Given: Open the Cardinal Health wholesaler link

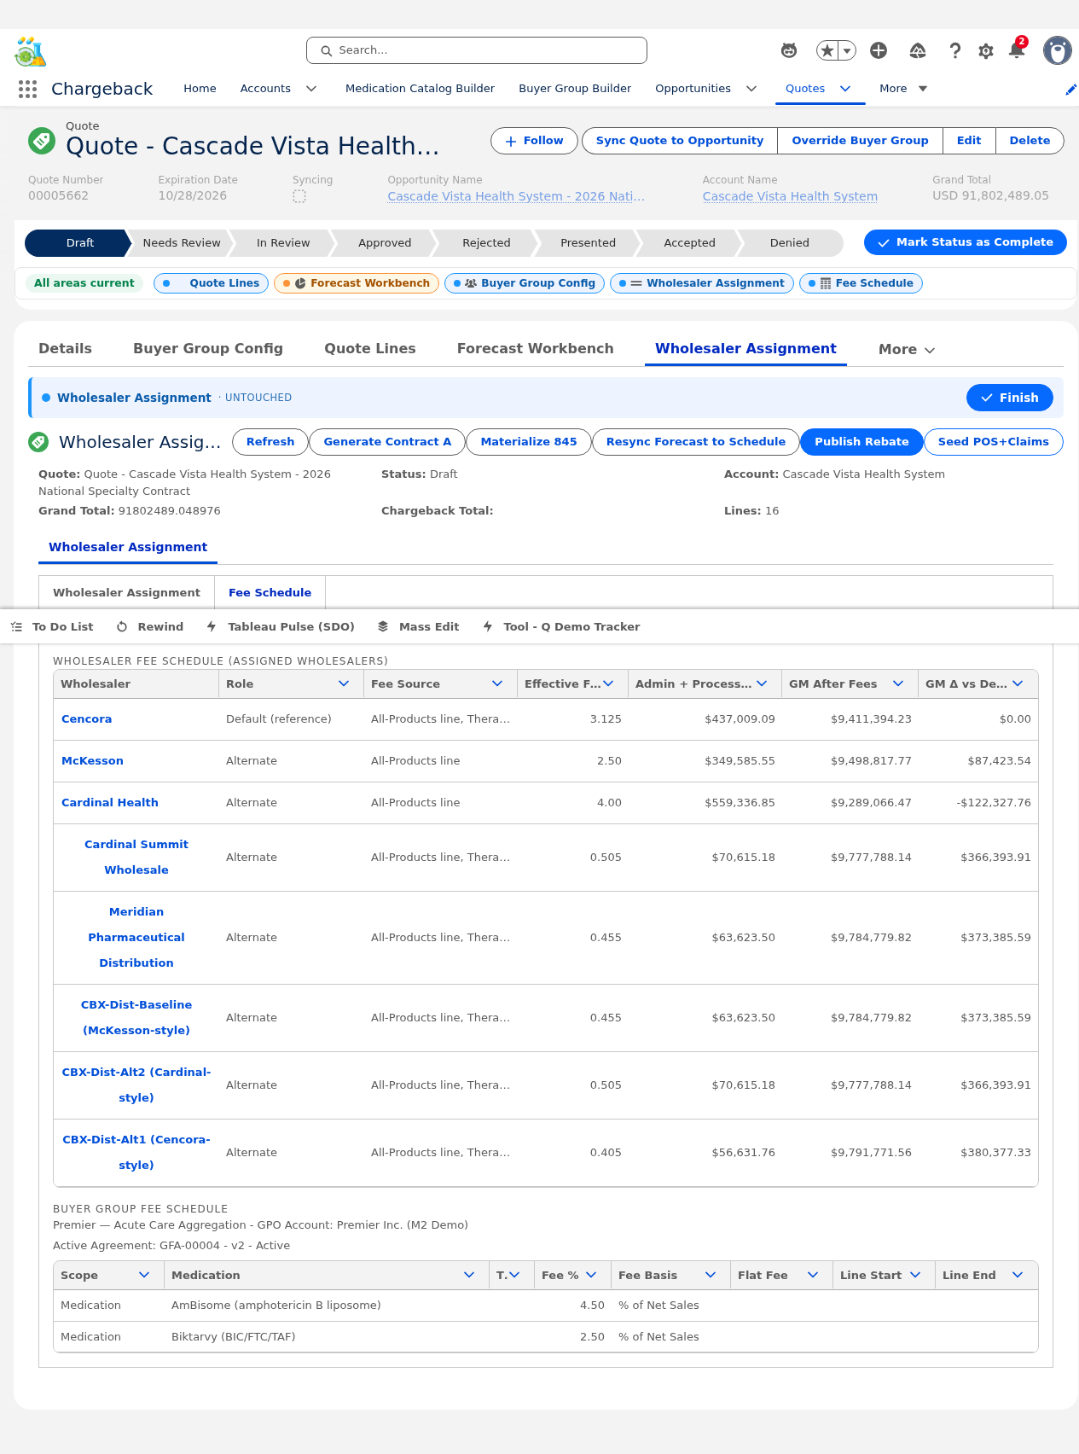Looking at the screenshot, I should pyautogui.click(x=109, y=803).
